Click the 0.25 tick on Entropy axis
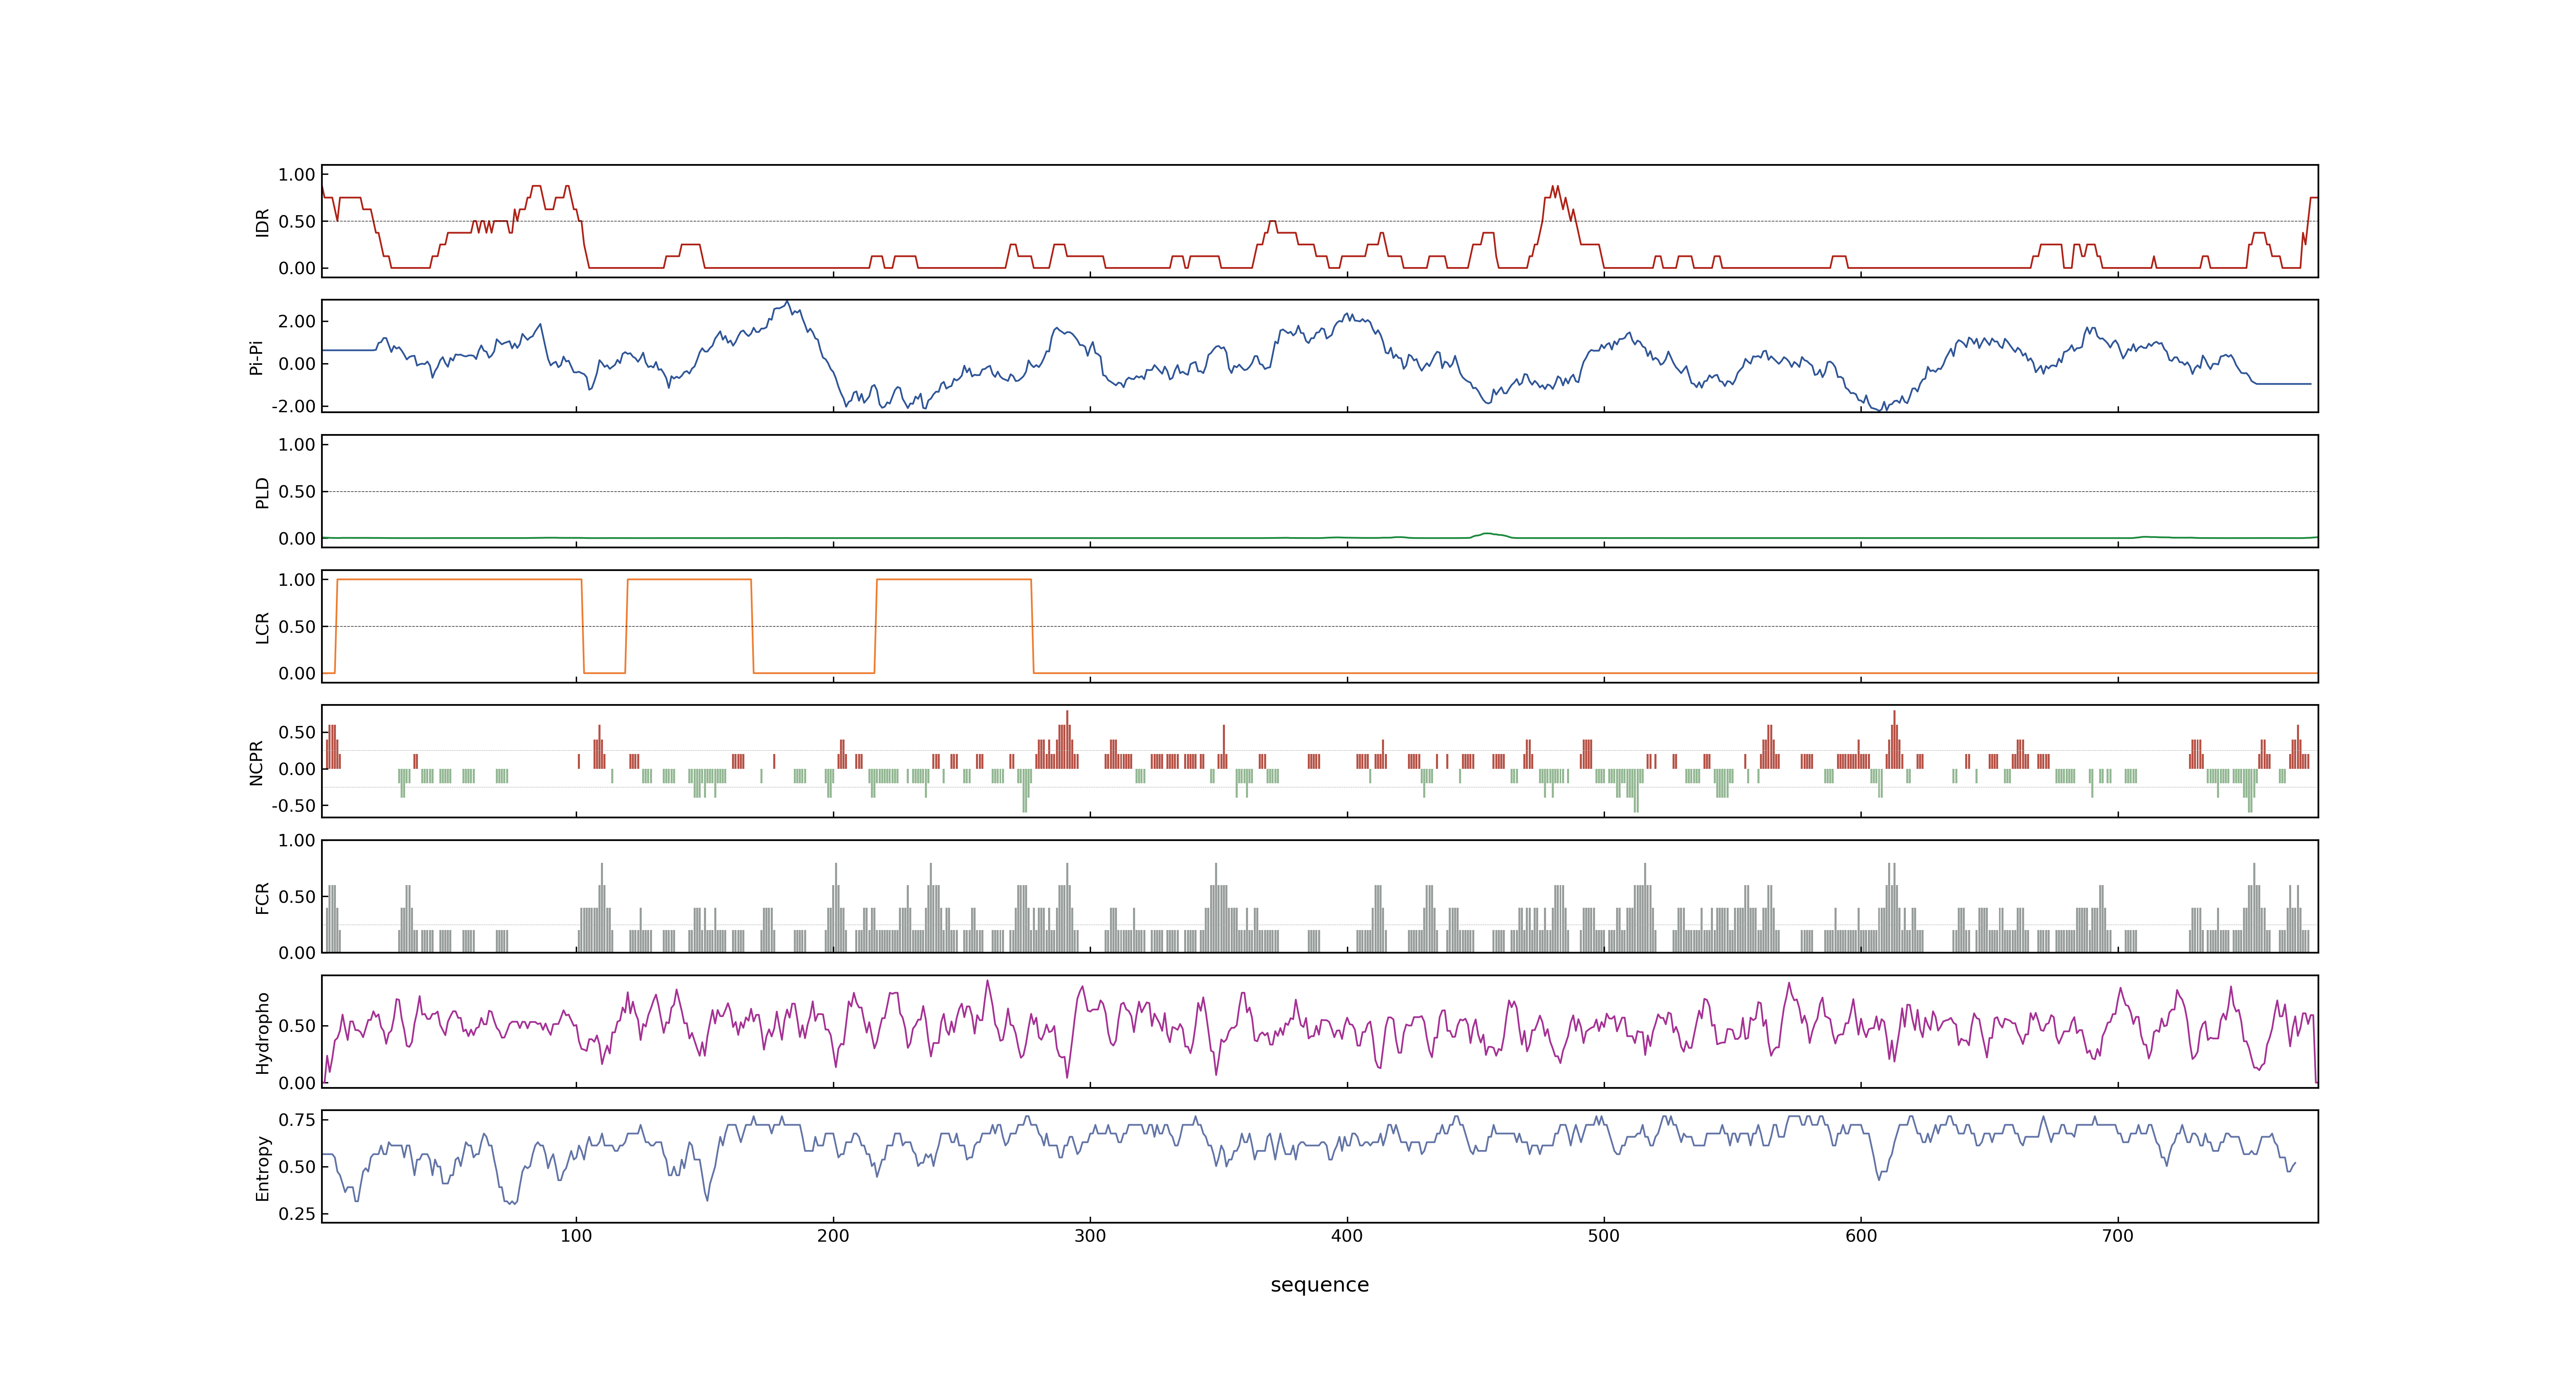Viewport: 2576px width, 1374px height. coord(297,1214)
